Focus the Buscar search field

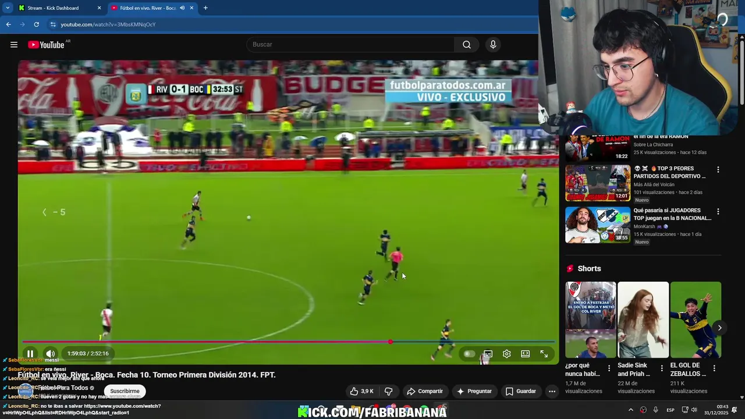pos(350,45)
